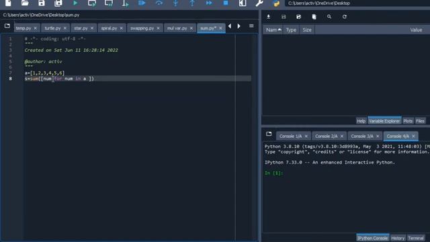Image resolution: width=430 pixels, height=242 pixels.
Task: Step into function in the debugger
Action: click(x=175, y=3)
